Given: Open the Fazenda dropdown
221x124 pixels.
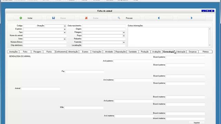Looking at the screenshot, I should (124, 42).
